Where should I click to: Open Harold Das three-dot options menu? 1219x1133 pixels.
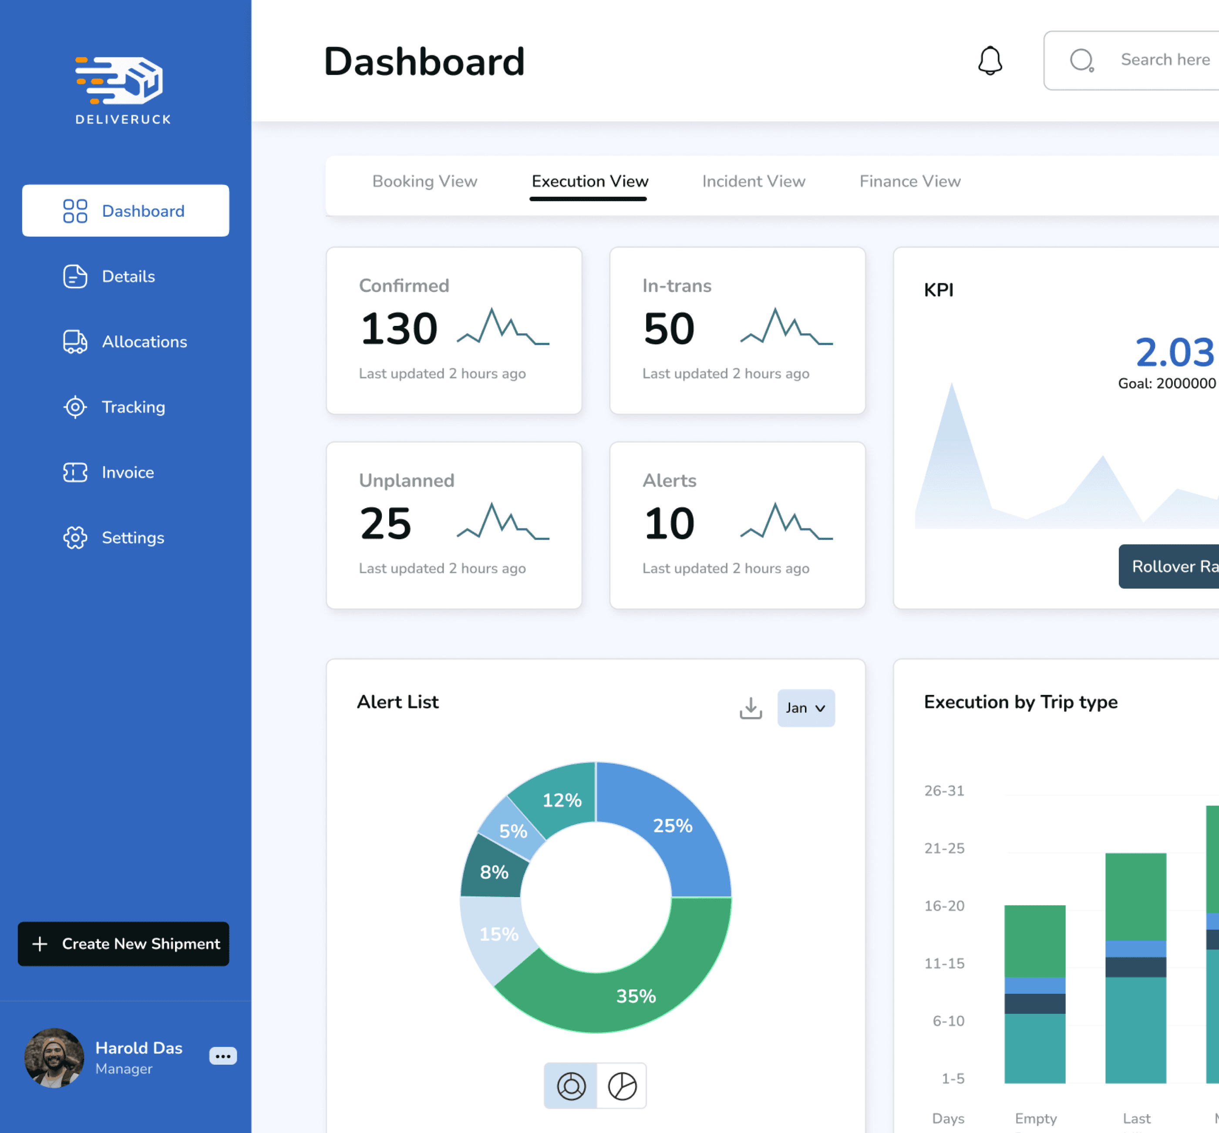(x=222, y=1056)
